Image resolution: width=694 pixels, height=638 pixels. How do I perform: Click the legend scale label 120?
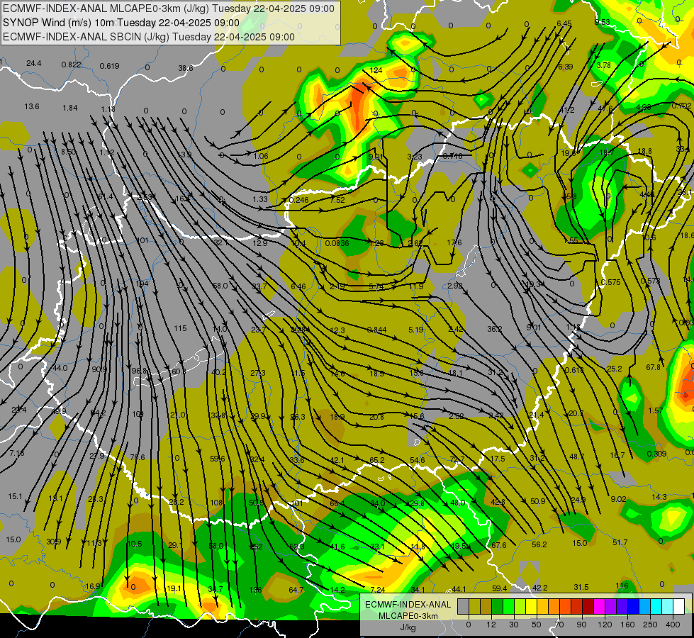pyautogui.click(x=605, y=625)
